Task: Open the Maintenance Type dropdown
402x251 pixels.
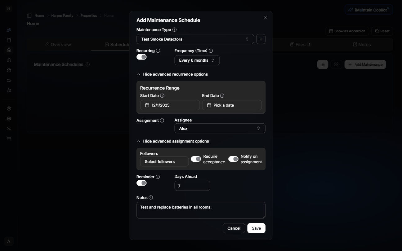Action: [195, 39]
